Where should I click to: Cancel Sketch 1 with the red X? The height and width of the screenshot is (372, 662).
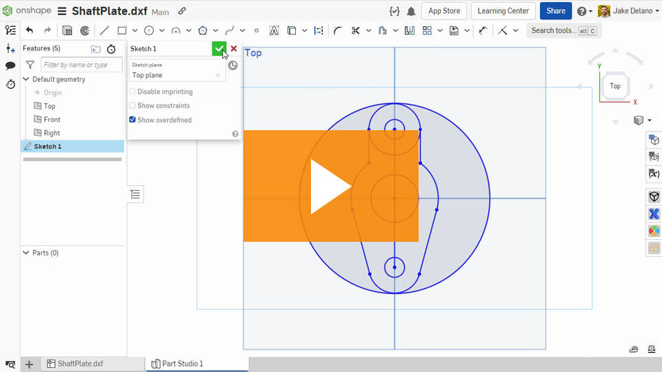pyautogui.click(x=234, y=48)
